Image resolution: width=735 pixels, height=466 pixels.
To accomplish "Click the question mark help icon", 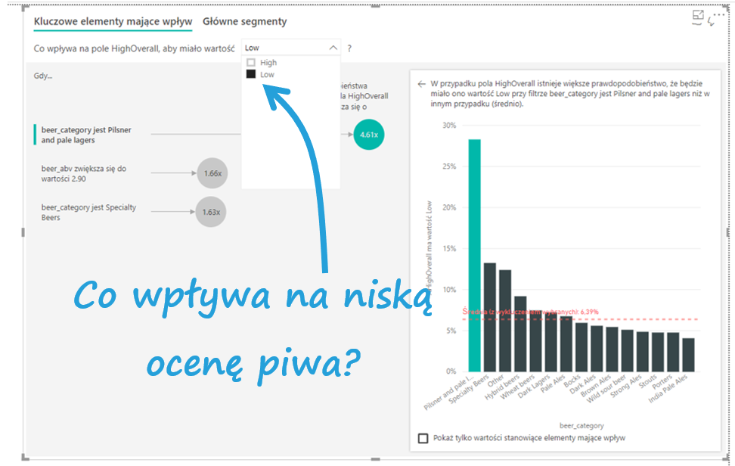I will (x=349, y=48).
